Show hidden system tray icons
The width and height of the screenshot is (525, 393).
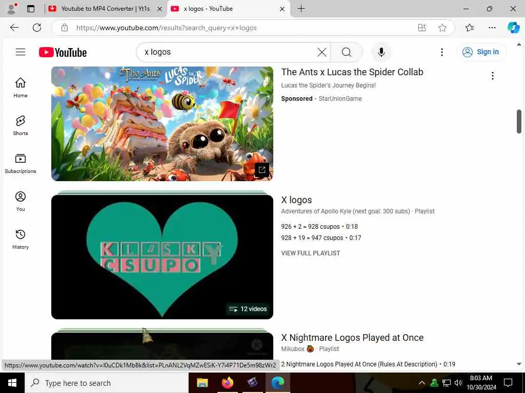pos(422,383)
